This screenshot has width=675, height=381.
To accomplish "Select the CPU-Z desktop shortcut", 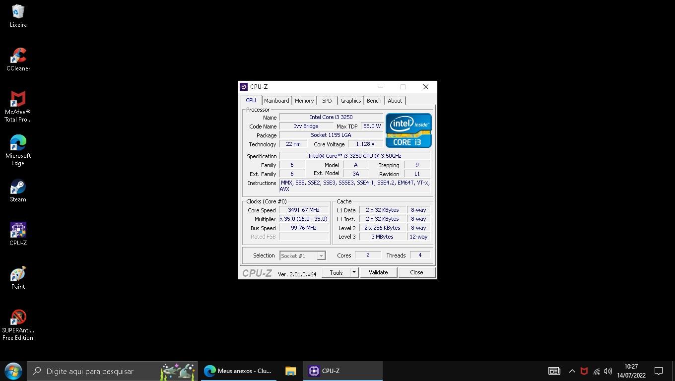I will click(x=18, y=234).
